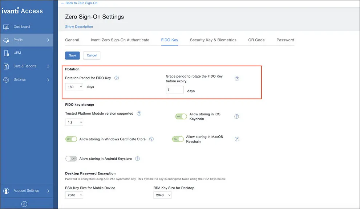Click the Account Settings user icon

click(6, 191)
